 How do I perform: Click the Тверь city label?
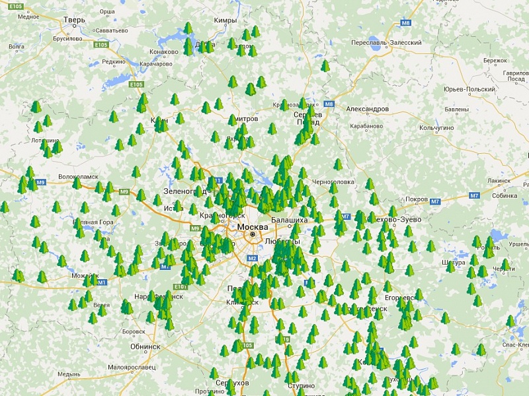click(x=75, y=20)
